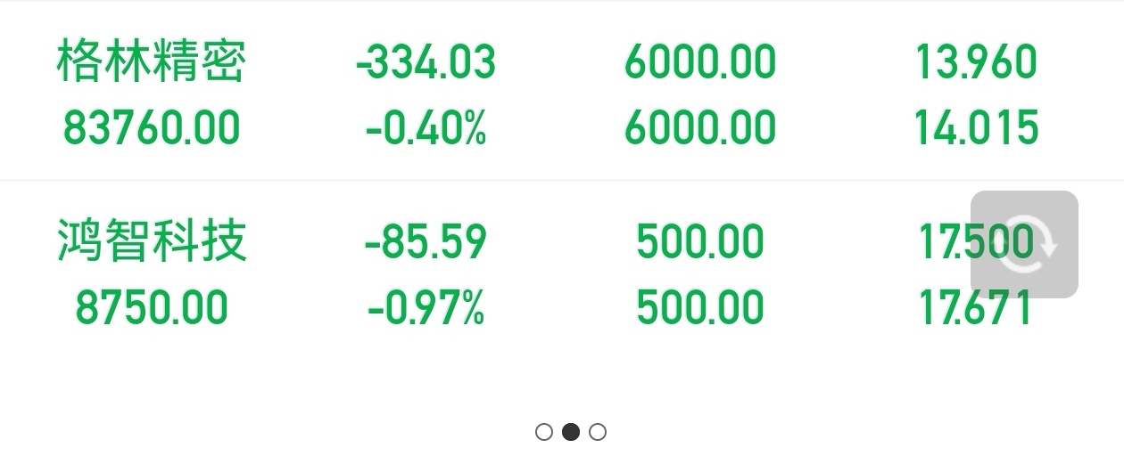Image resolution: width=1124 pixels, height=456 pixels.
Task: Tap the upper 500.00 holdings quantity
Action: [700, 242]
